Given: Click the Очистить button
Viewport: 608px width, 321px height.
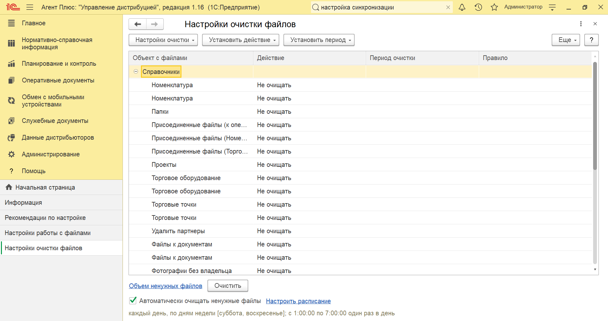Looking at the screenshot, I should pos(228,286).
